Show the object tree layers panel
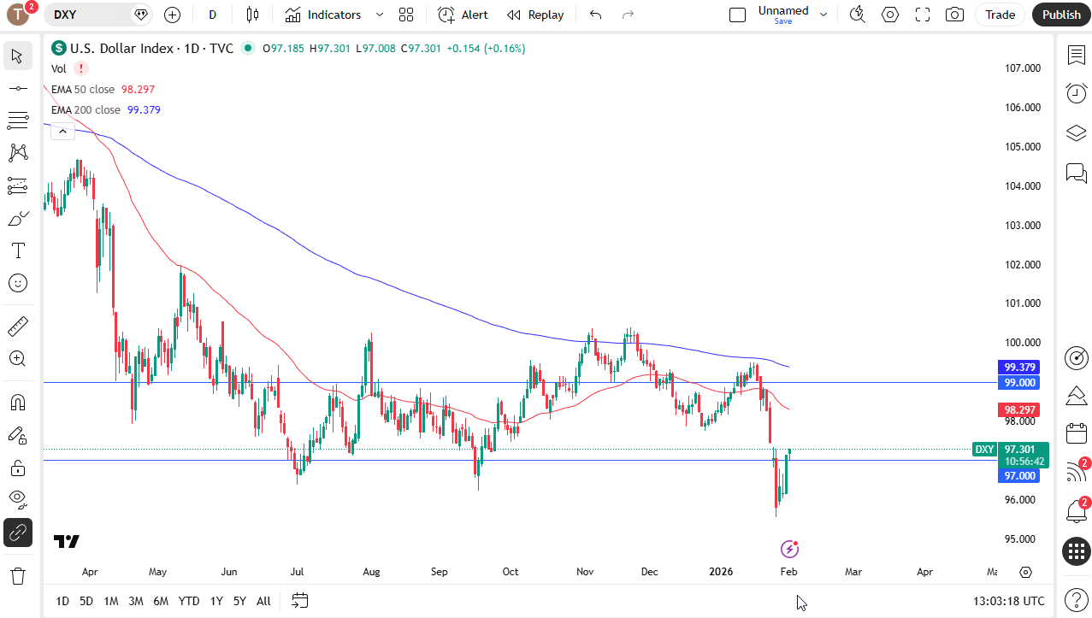Image resolution: width=1092 pixels, height=618 pixels. pyautogui.click(x=1076, y=133)
